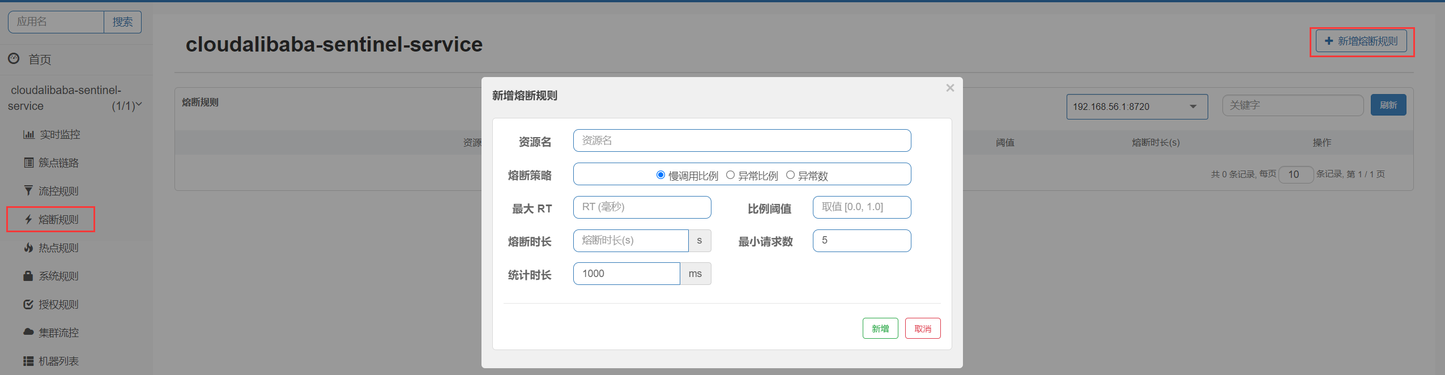Click the cloudalibaba-sentinel-service page title
Viewport: 1445px width, 375px height.
click(334, 44)
